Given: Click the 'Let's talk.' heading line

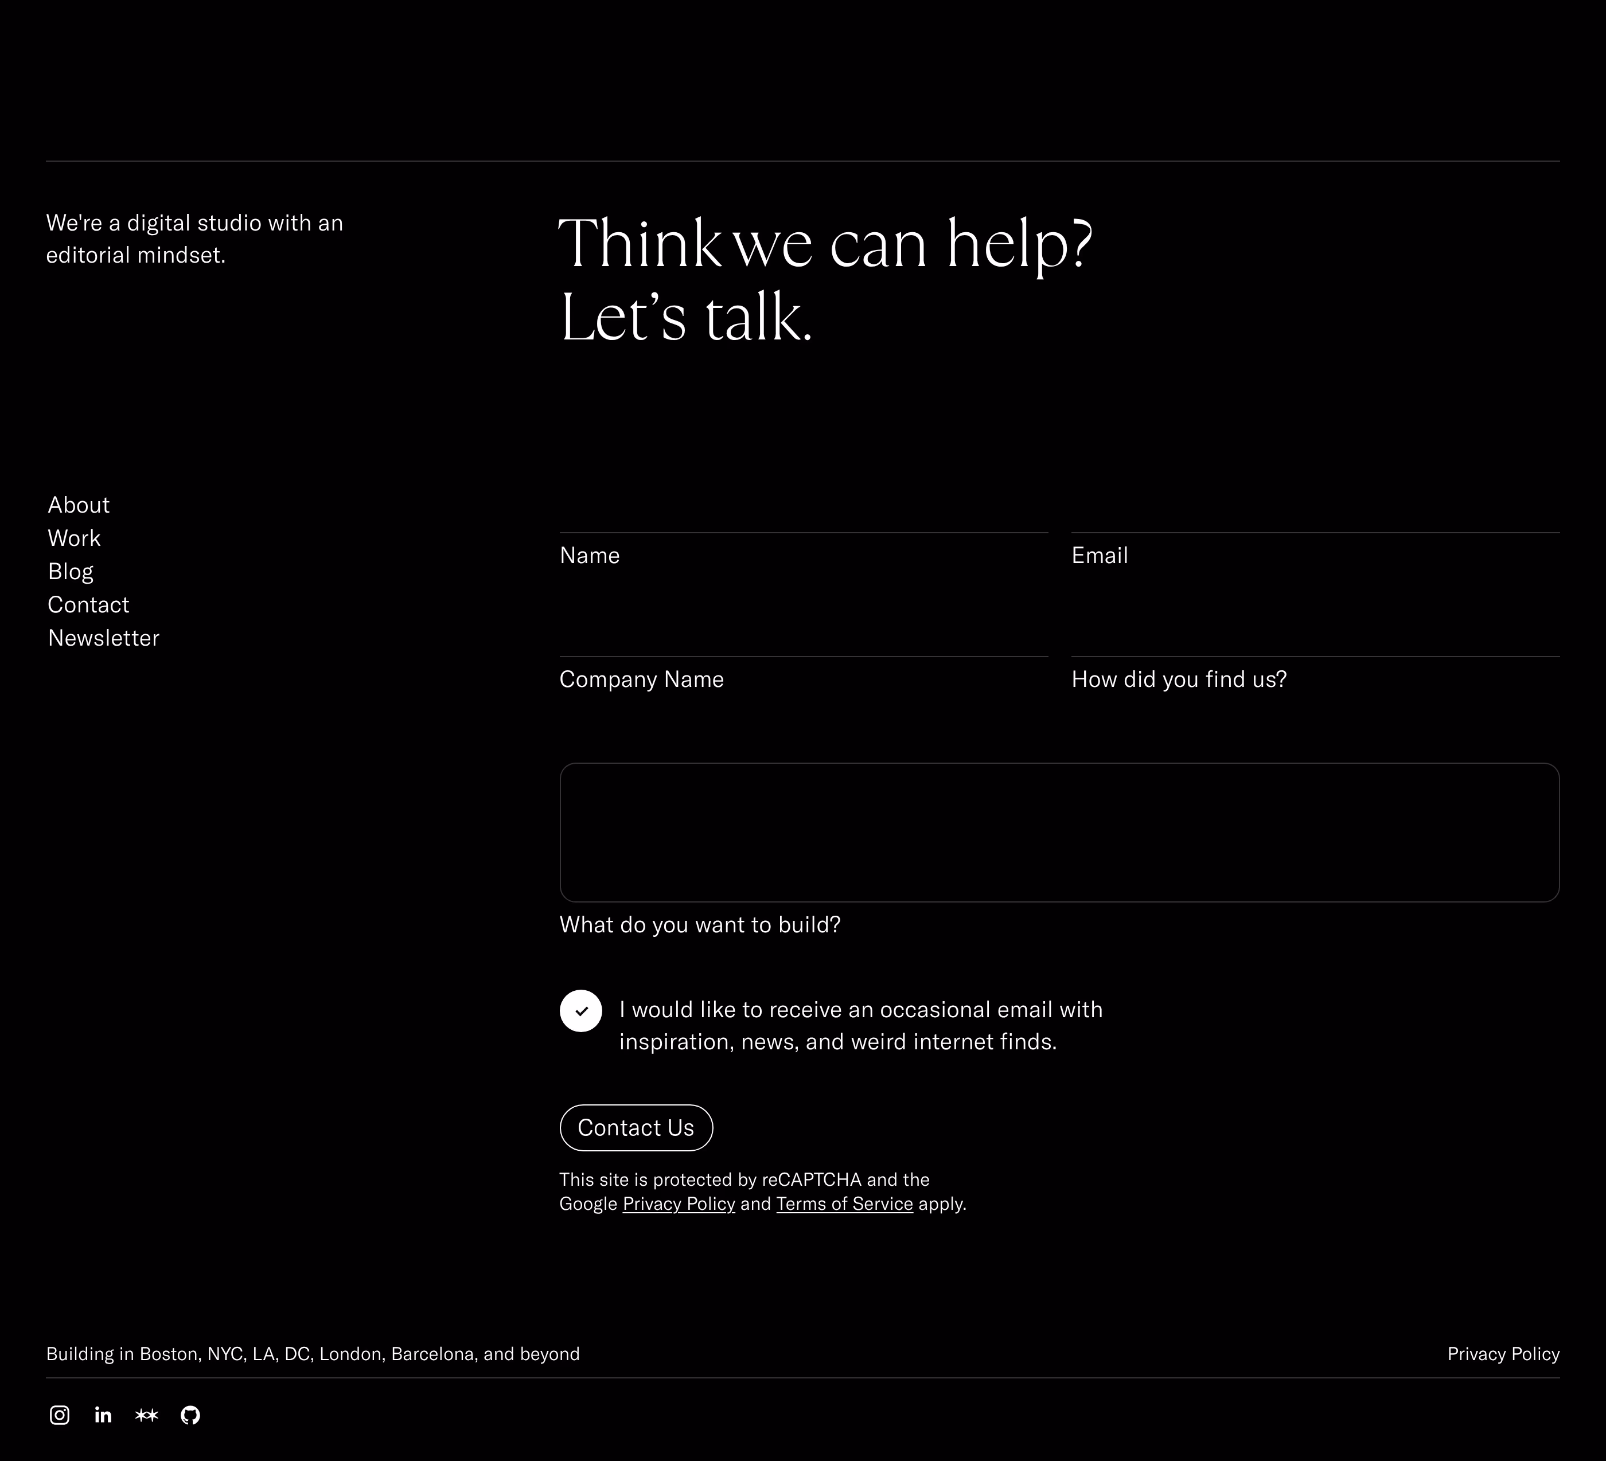Looking at the screenshot, I should [x=686, y=317].
